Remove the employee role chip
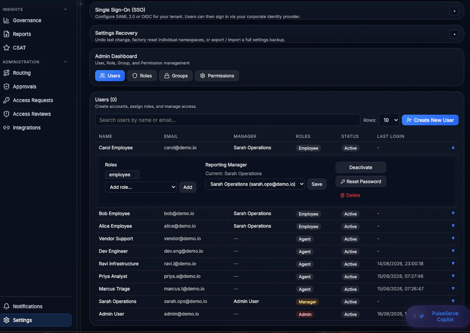470x333 pixels. (134, 175)
